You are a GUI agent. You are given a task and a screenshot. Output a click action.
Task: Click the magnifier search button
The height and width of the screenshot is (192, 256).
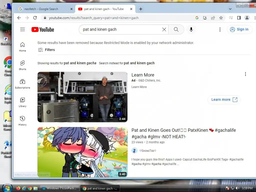click(176, 29)
